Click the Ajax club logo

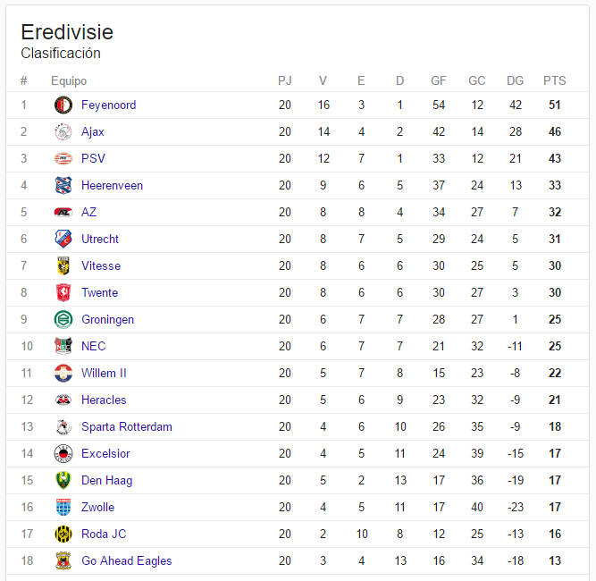63,132
